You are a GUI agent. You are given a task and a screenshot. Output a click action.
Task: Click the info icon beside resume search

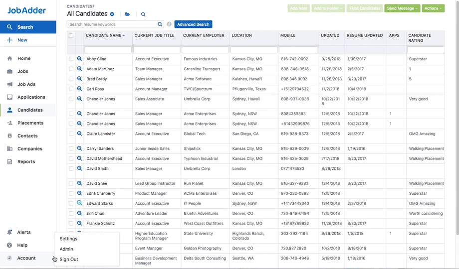(169, 24)
